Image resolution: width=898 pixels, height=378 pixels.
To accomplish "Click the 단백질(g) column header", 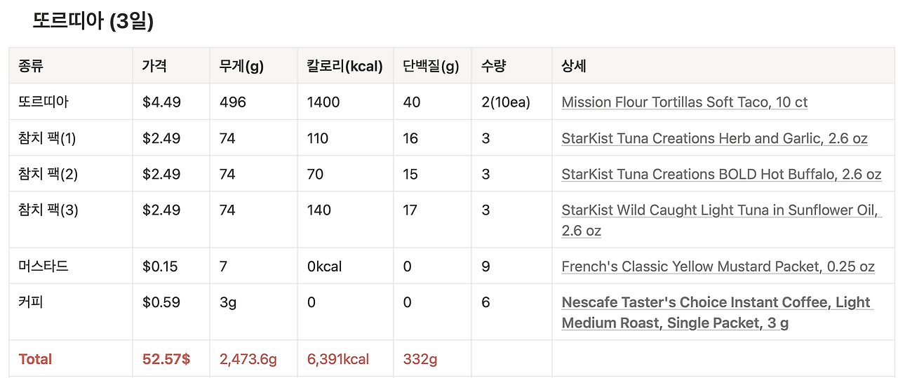I will click(x=431, y=67).
